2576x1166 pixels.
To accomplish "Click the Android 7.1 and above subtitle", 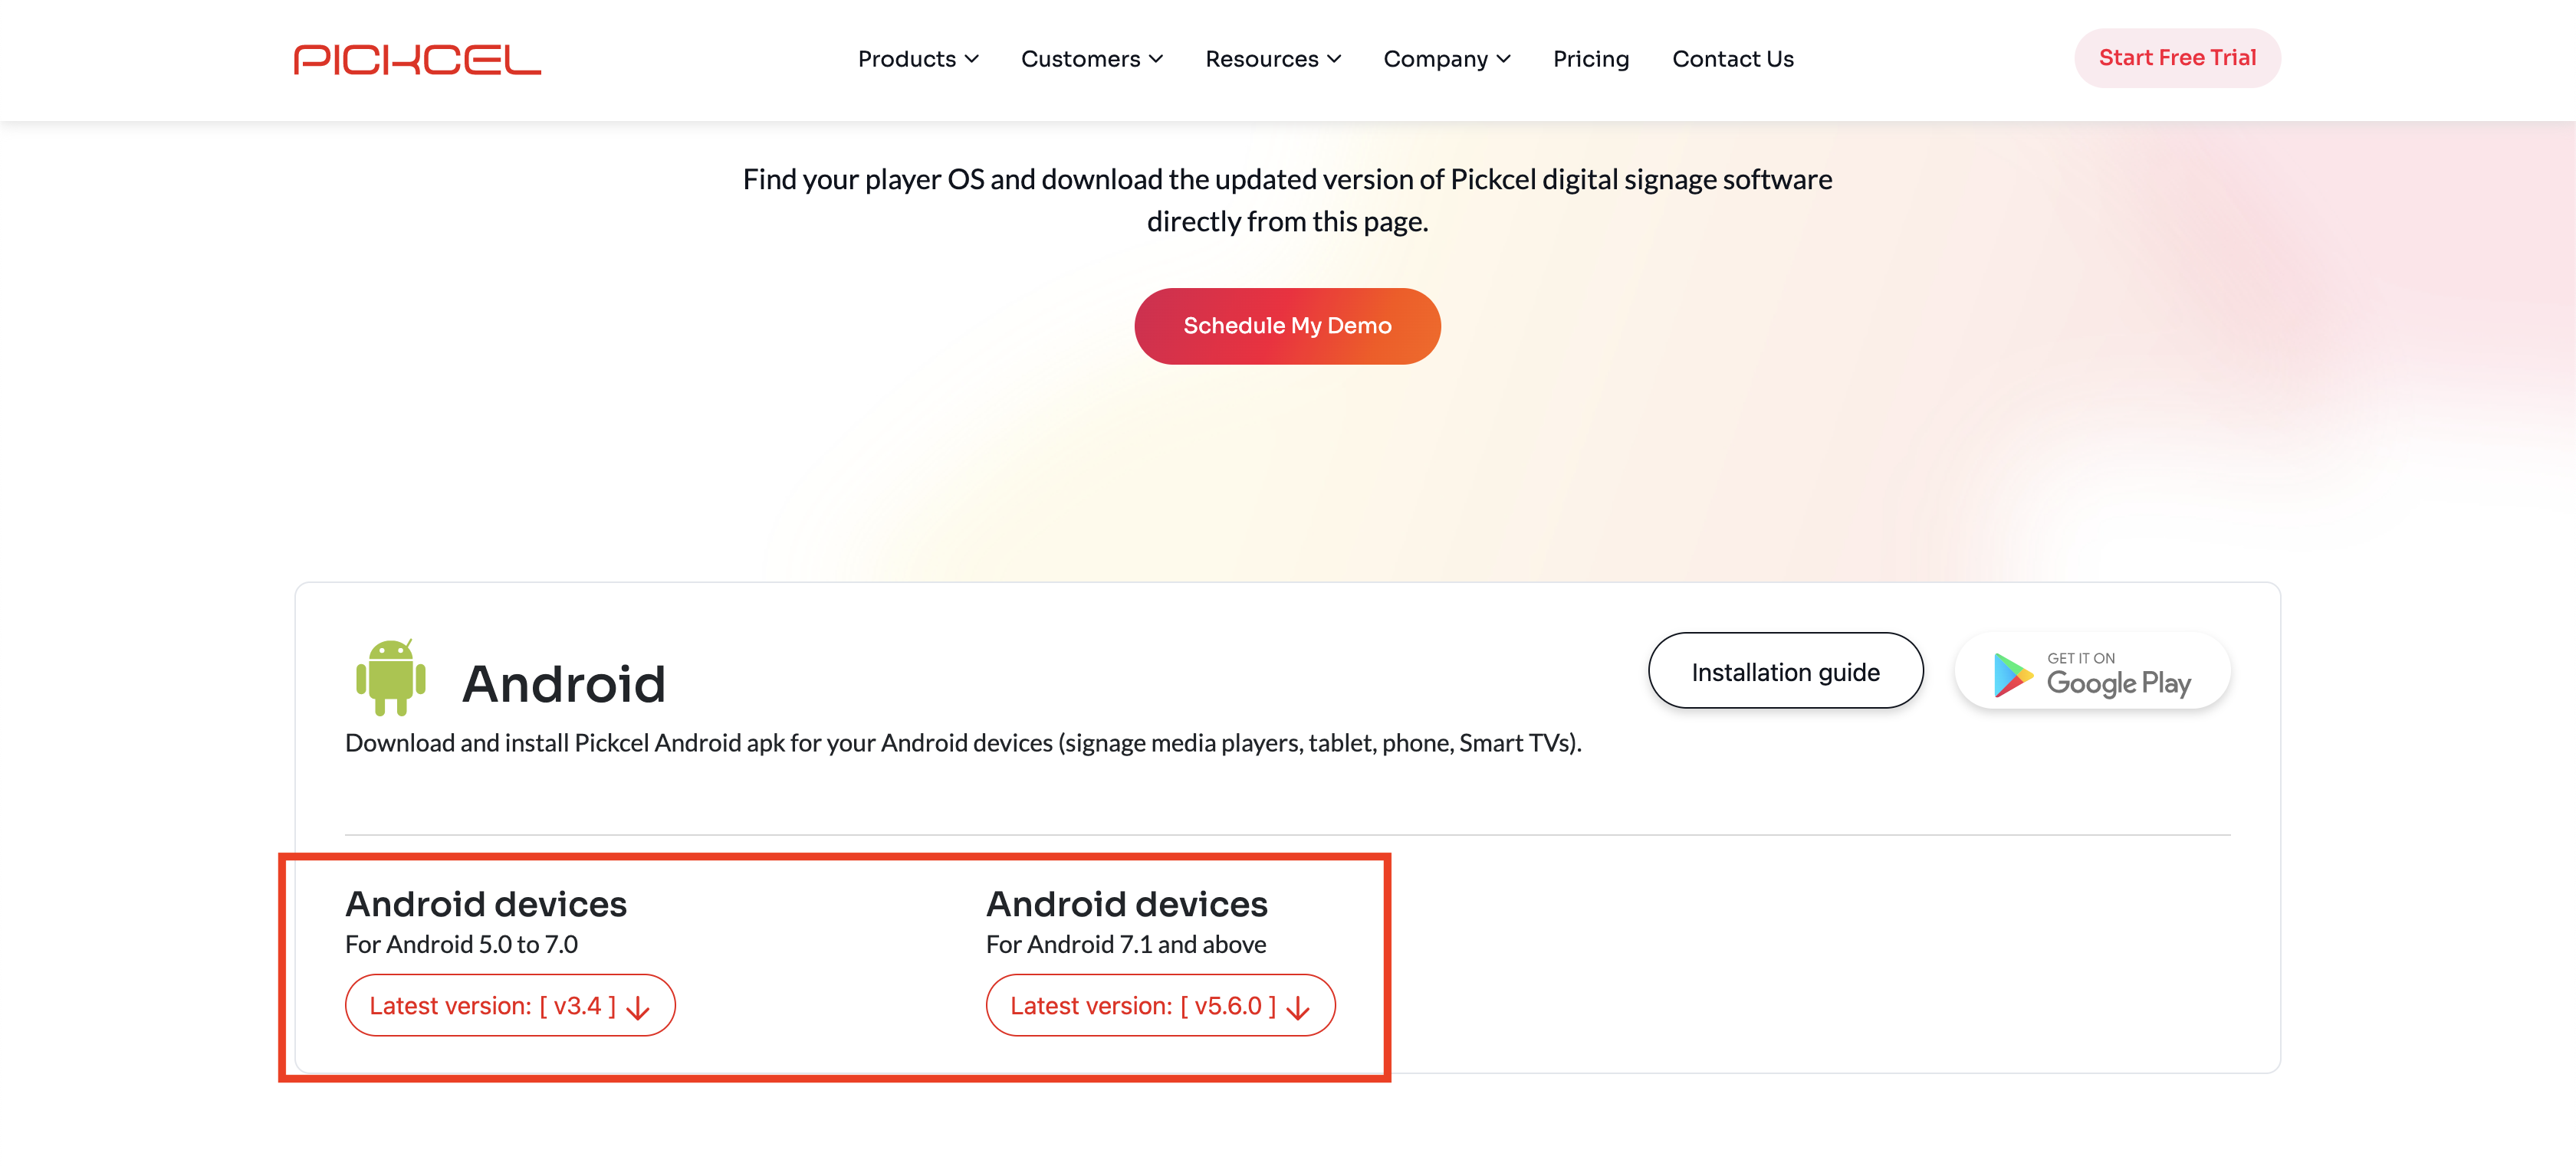I will point(1125,945).
